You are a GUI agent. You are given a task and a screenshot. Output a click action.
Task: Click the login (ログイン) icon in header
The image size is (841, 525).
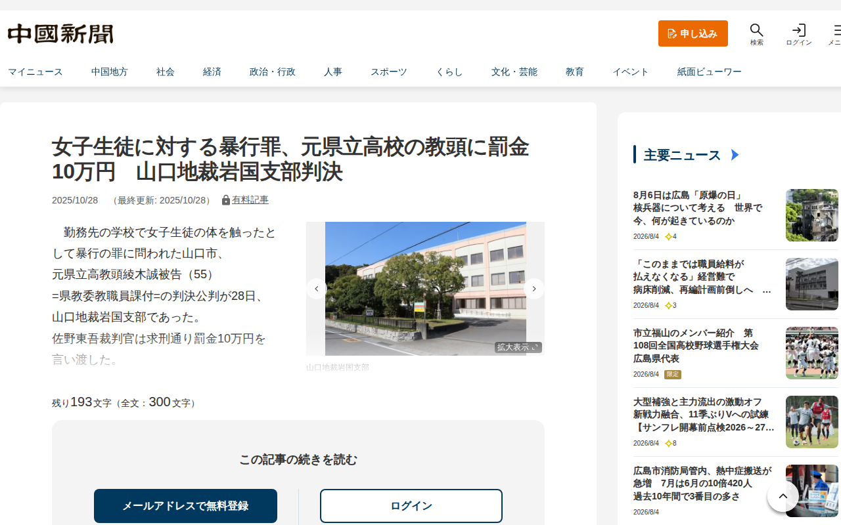click(799, 34)
